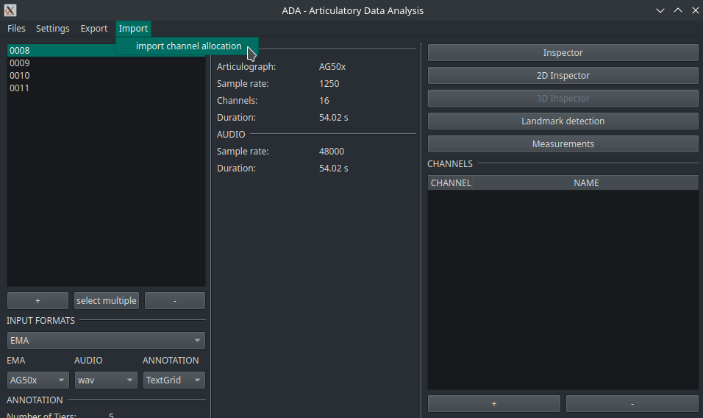Expand the TextGrid annotation dropdown
The height and width of the screenshot is (418, 703).
pos(174,380)
